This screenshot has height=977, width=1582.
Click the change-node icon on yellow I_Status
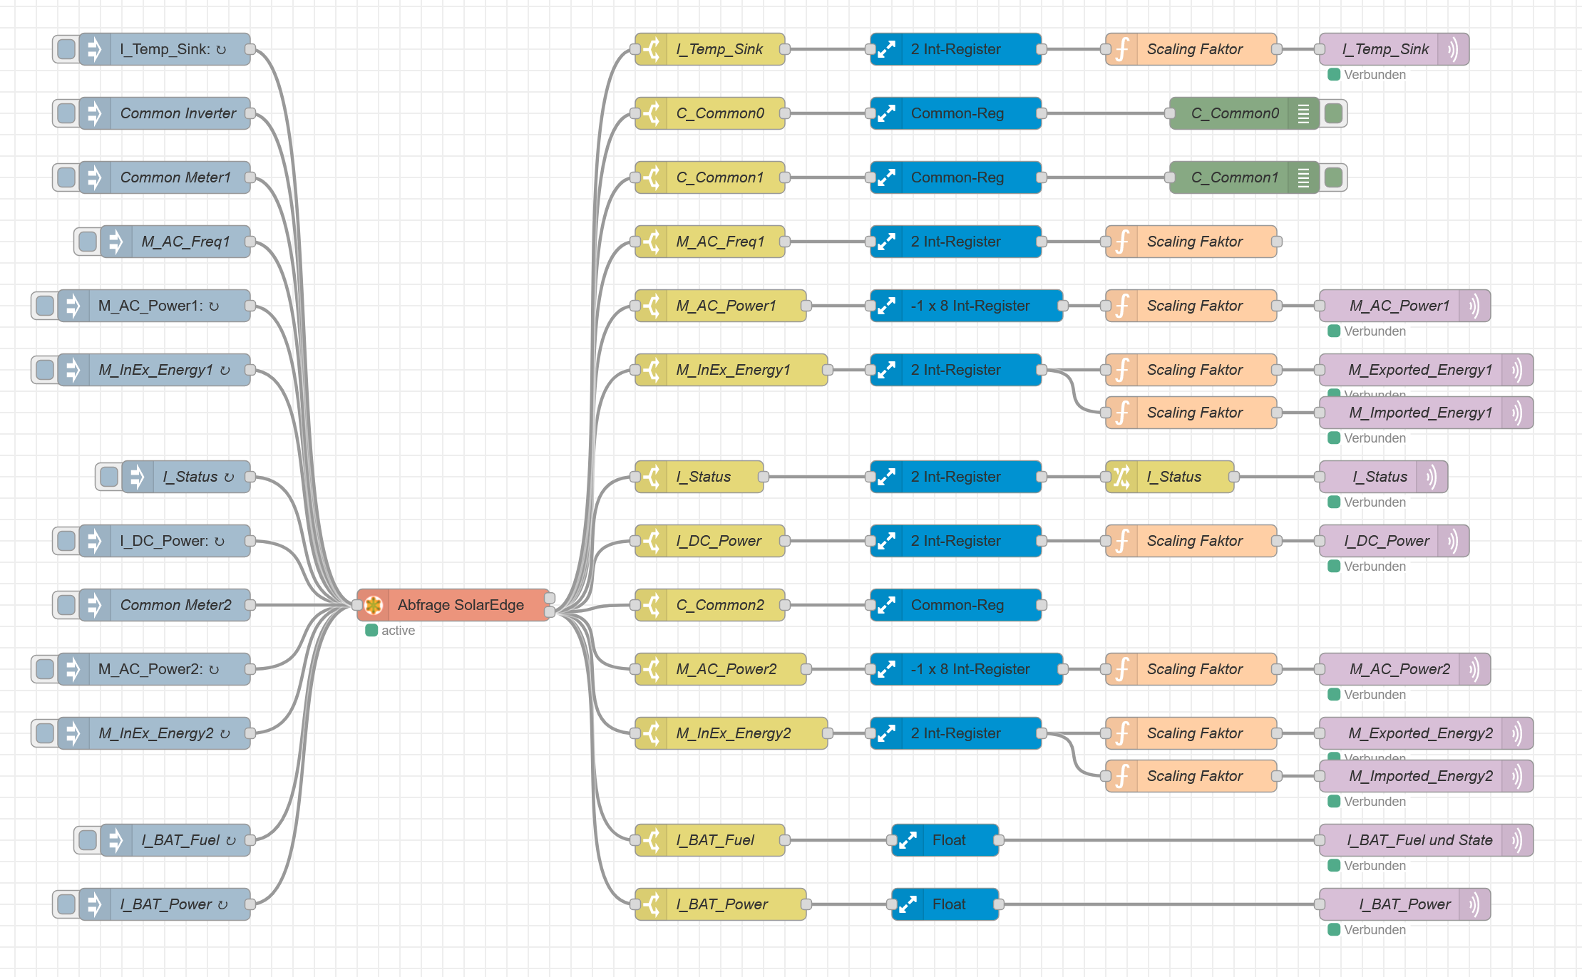point(1121,477)
